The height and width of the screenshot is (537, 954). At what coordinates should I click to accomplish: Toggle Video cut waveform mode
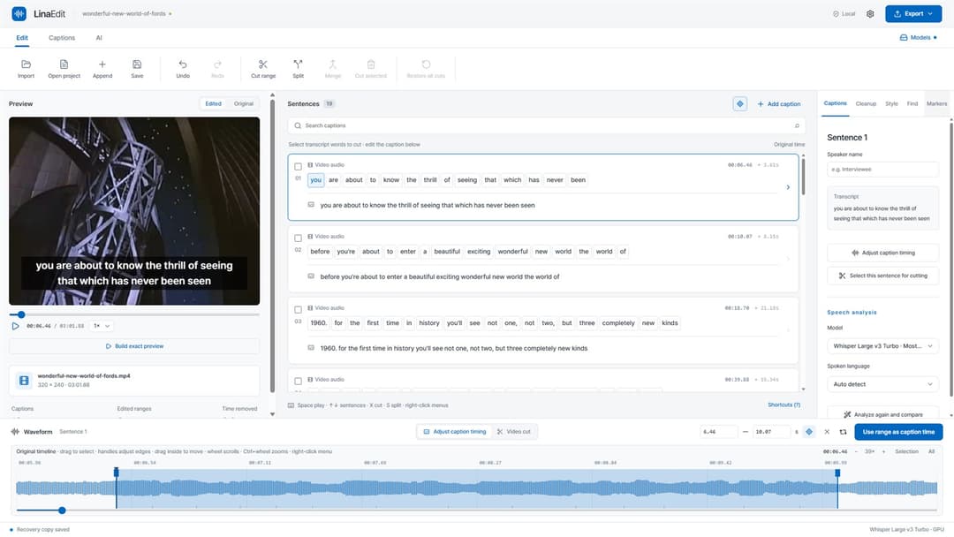click(x=513, y=432)
